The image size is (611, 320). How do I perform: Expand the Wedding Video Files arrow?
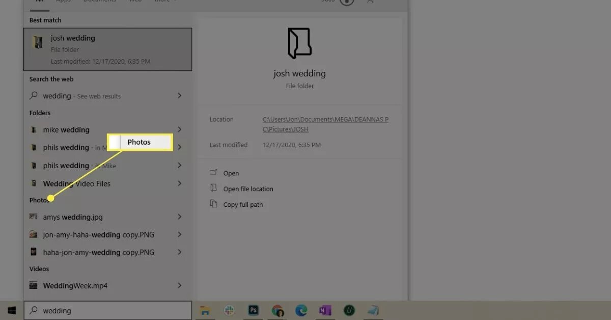pos(180,183)
